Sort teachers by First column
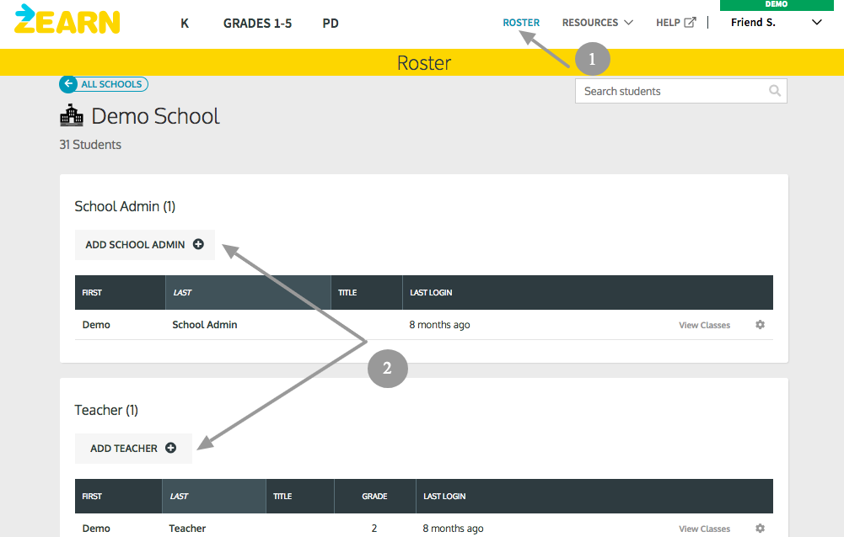 tap(118, 496)
